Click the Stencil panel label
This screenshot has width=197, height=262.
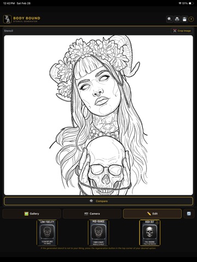pyautogui.click(x=9, y=31)
